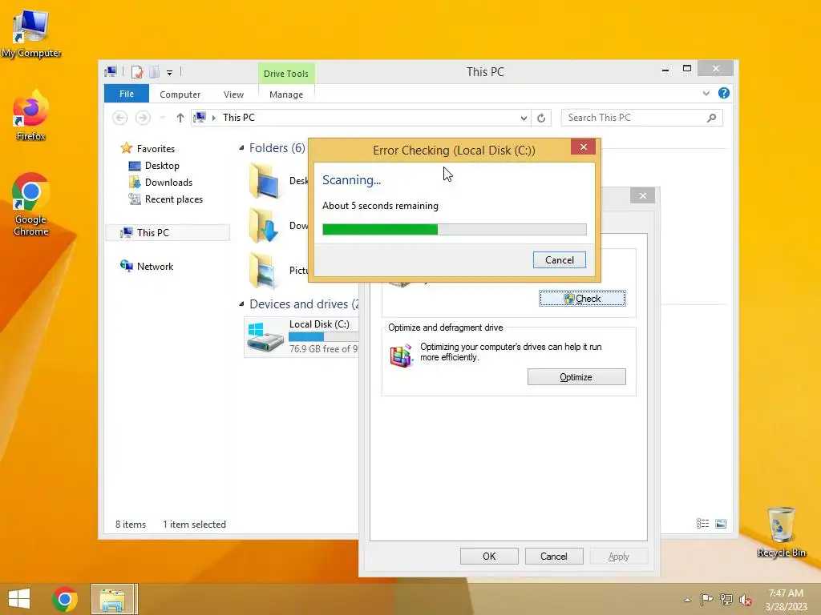Click Properties quick access toolbar icon
Screen dimensions: 821x615
pyautogui.click(x=137, y=72)
